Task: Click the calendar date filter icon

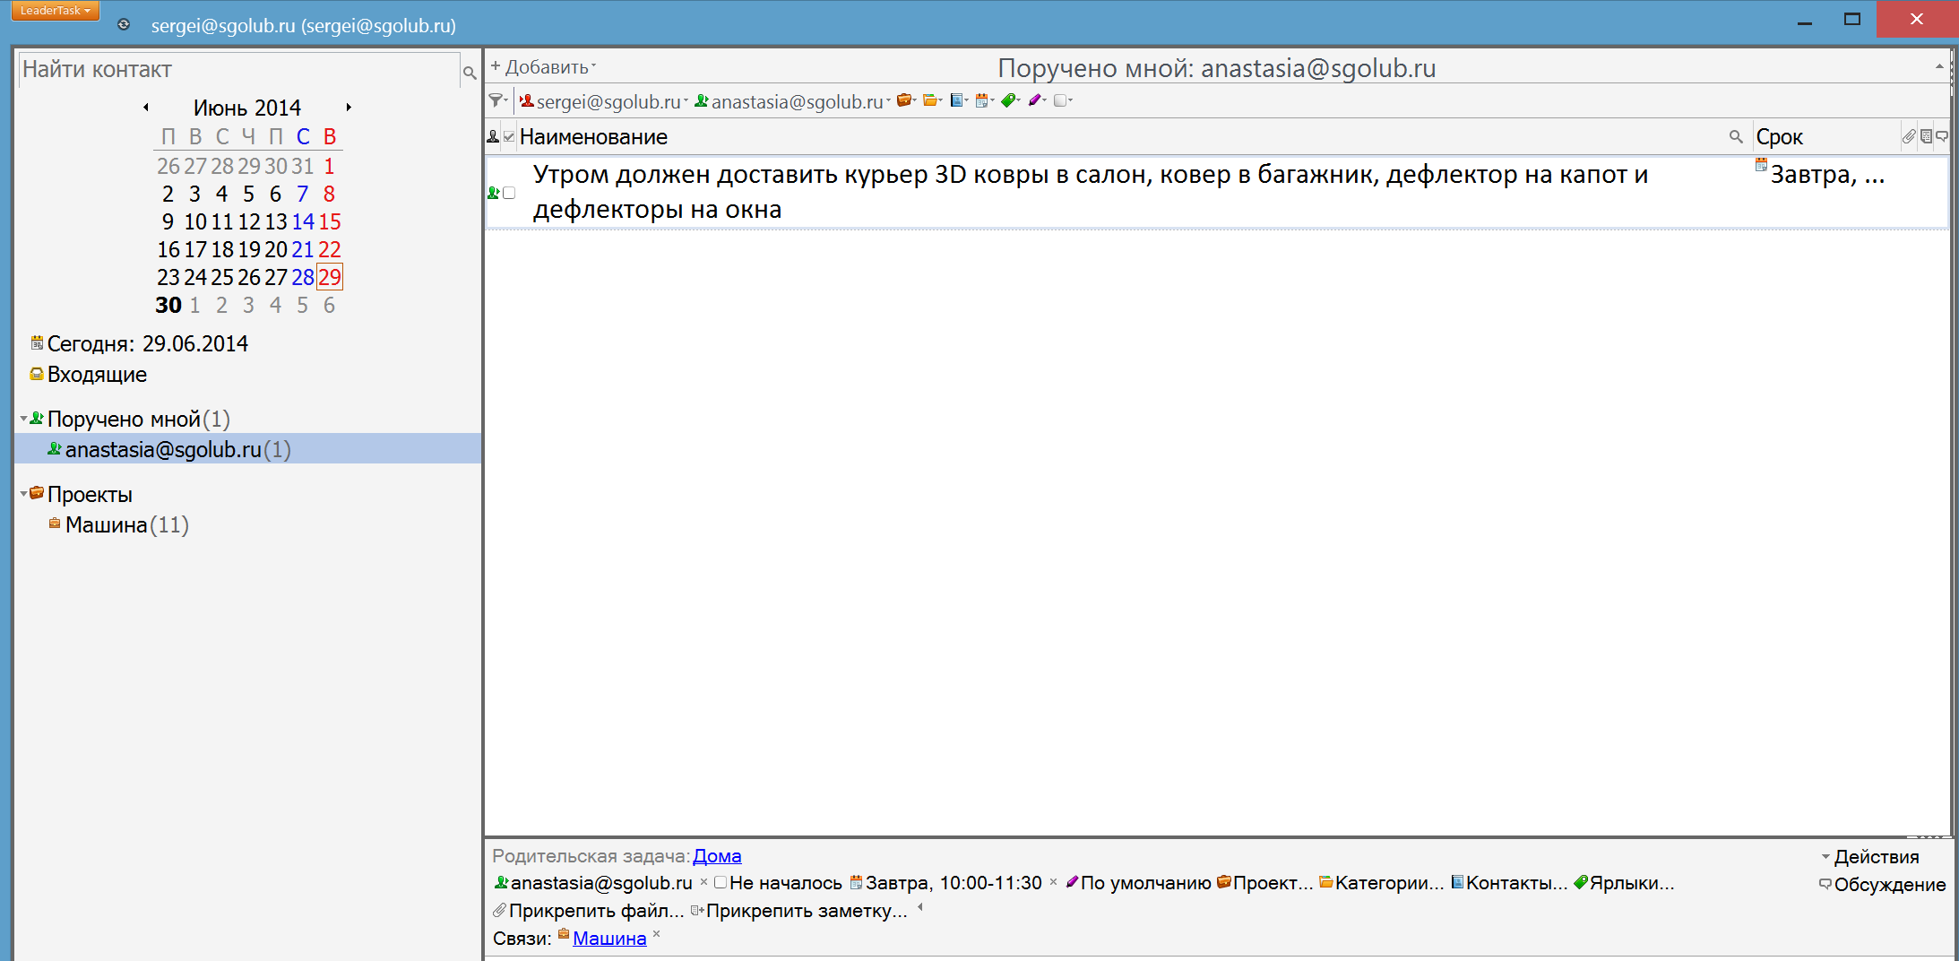Action: pyautogui.click(x=983, y=100)
